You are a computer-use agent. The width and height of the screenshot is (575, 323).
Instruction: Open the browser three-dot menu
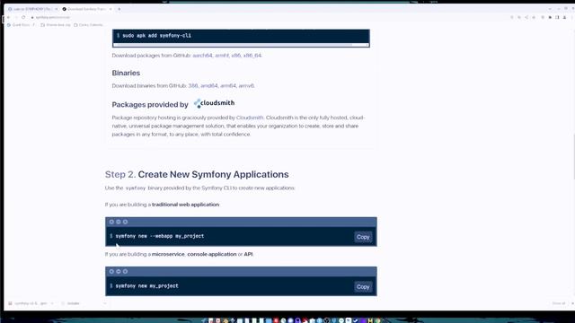point(571,17)
